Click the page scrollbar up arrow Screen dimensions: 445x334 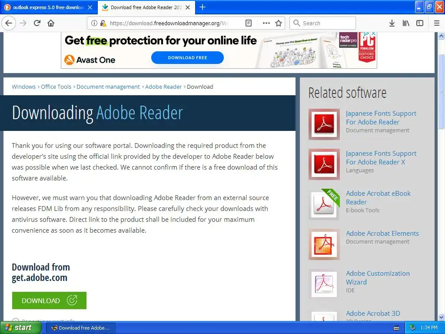pyautogui.click(x=442, y=36)
